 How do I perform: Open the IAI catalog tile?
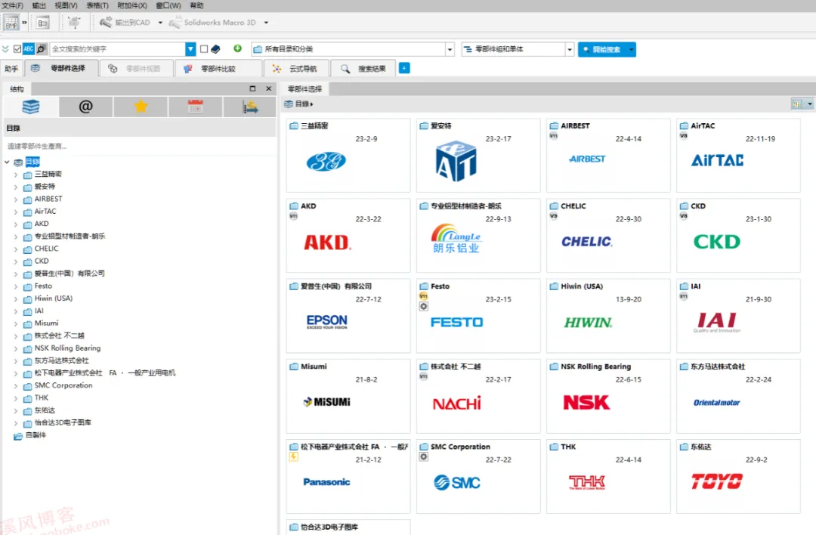pos(738,316)
